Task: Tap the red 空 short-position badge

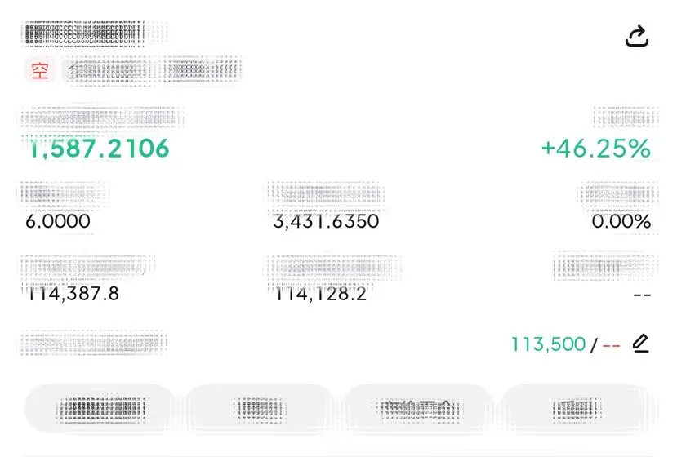Action: pyautogui.click(x=40, y=70)
